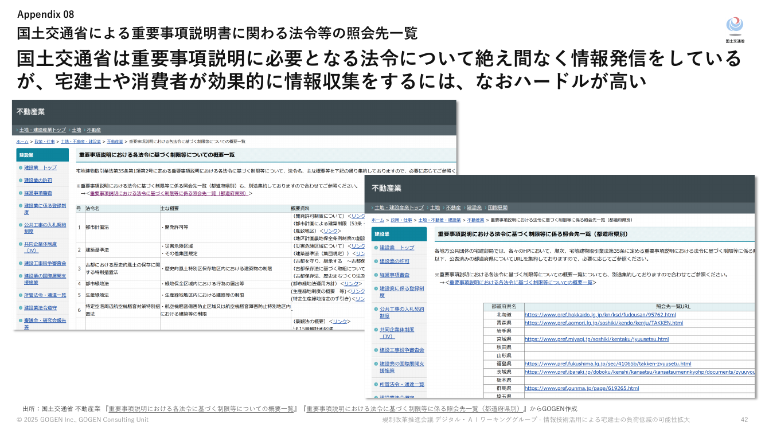Open 公共工事の入札契約制度 in the 照会先一覧 page sidebar

tap(402, 312)
